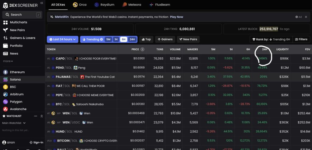Select the 5M trending timeframe
The width and height of the screenshot is (312, 150).
pyautogui.click(x=108, y=39)
